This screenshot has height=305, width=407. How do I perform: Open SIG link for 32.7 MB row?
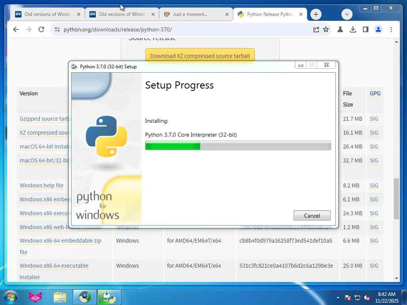click(374, 160)
